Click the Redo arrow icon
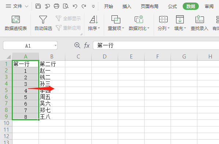Viewport: 219px width, 144px height. (84, 6)
